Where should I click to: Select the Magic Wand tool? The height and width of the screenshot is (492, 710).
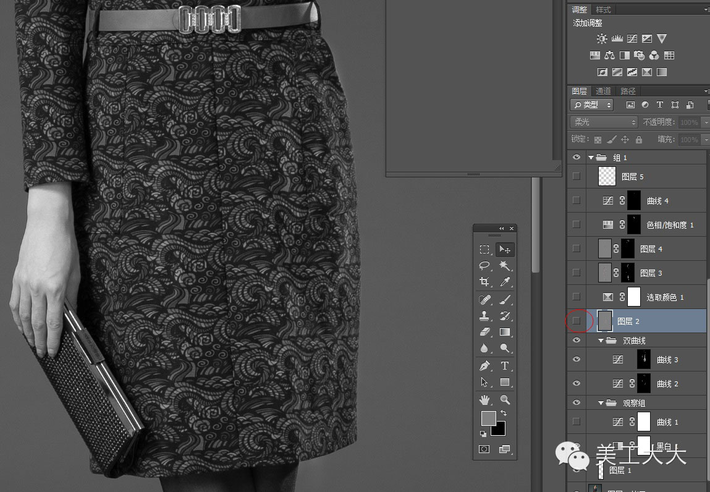point(504,266)
